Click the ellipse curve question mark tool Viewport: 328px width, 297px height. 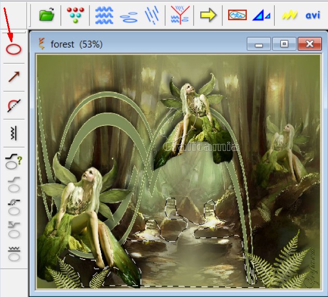coord(13,161)
